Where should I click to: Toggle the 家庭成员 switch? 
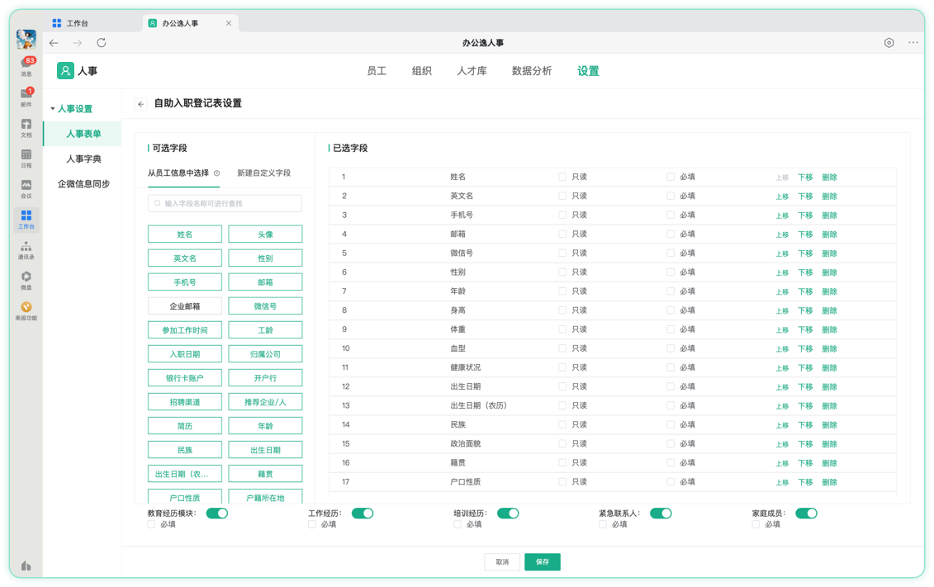(806, 514)
